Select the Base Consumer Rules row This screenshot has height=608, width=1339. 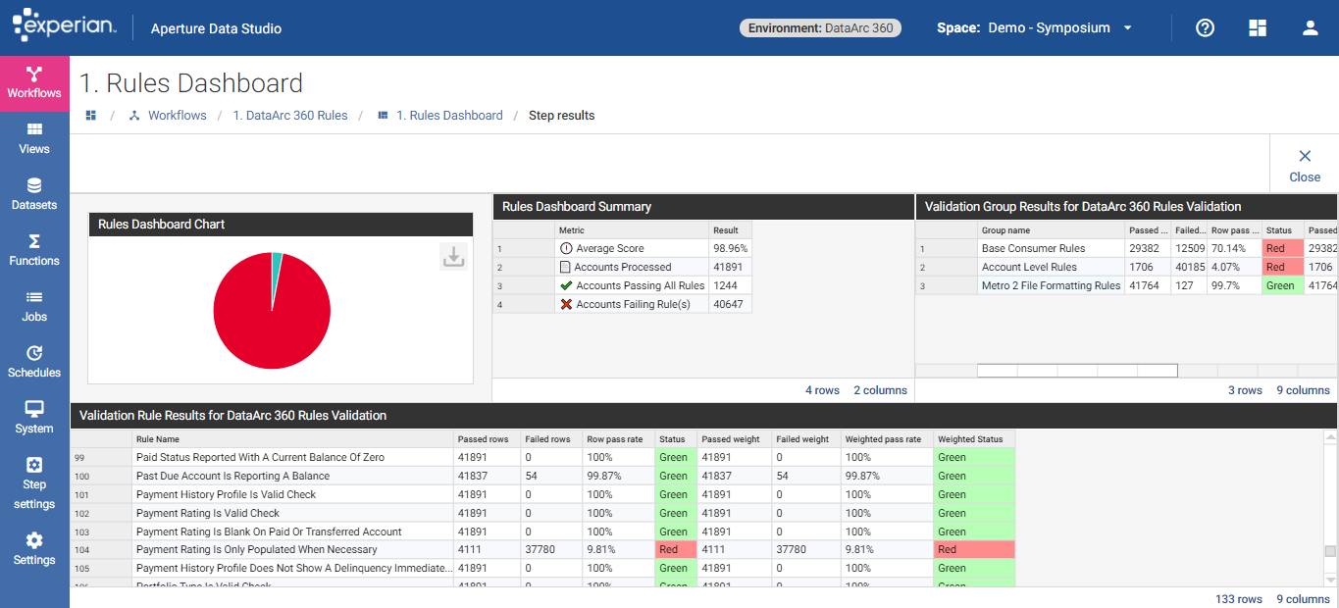pyautogui.click(x=1033, y=249)
